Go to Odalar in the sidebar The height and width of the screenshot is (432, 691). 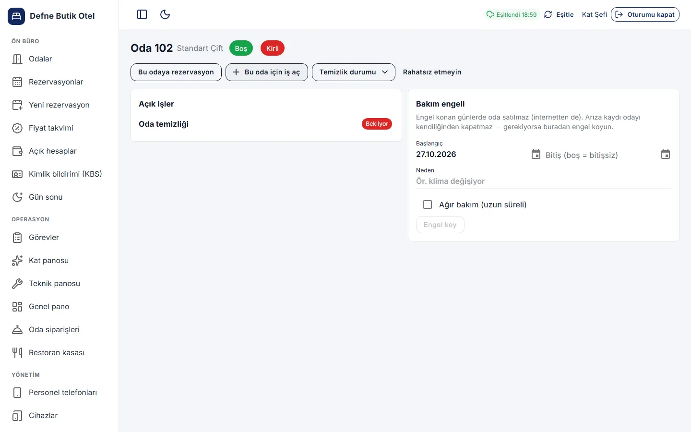tap(59, 59)
